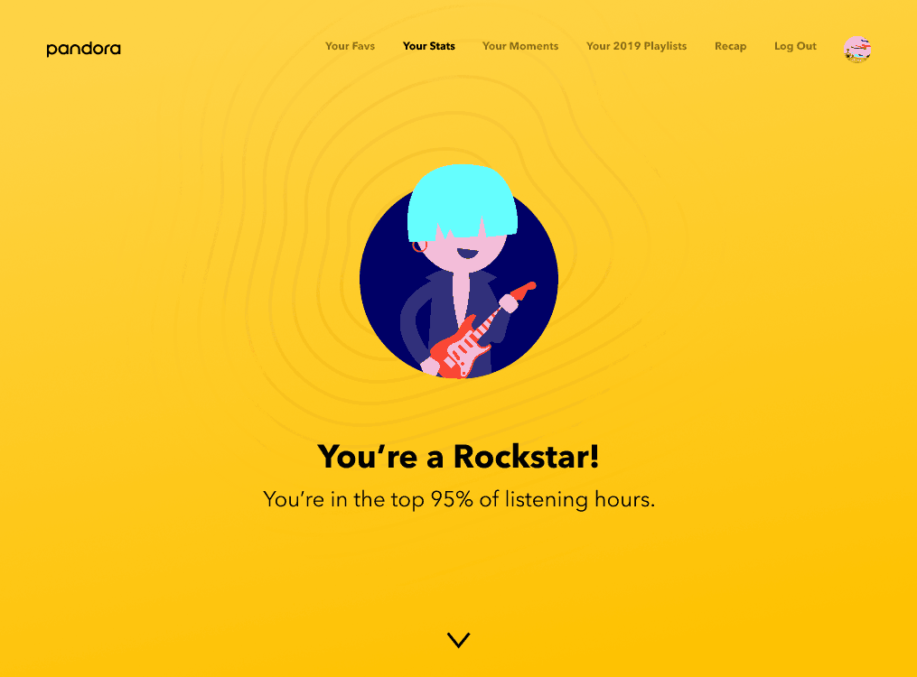Click the character's smiling mouth
917x677 pixels.
click(467, 254)
